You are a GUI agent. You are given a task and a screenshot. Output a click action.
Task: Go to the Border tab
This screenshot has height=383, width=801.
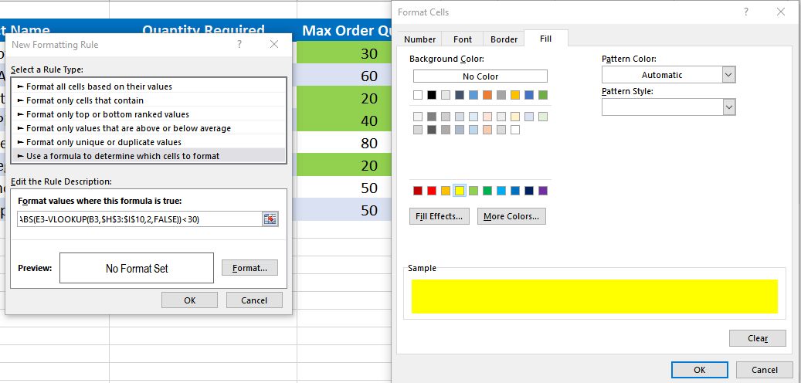coord(504,39)
